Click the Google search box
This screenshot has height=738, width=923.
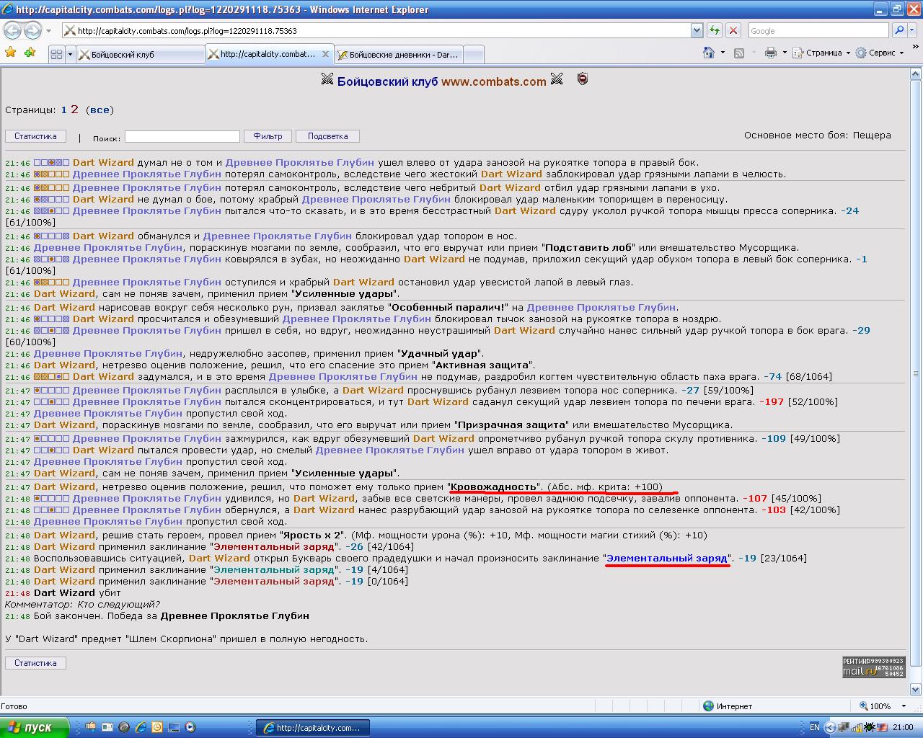tap(818, 30)
